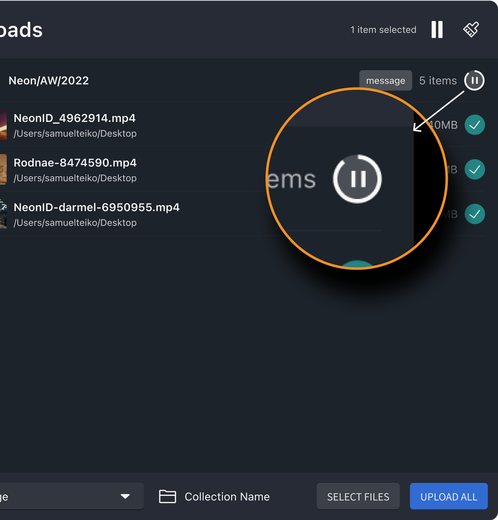Click the 5 items count label
The height and width of the screenshot is (520, 498).
[438, 80]
